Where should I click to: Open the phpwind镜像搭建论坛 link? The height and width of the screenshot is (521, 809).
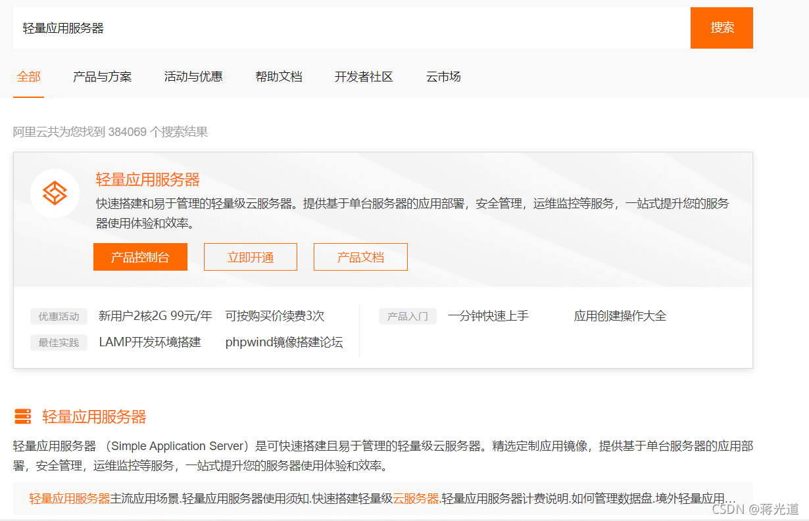(x=284, y=342)
